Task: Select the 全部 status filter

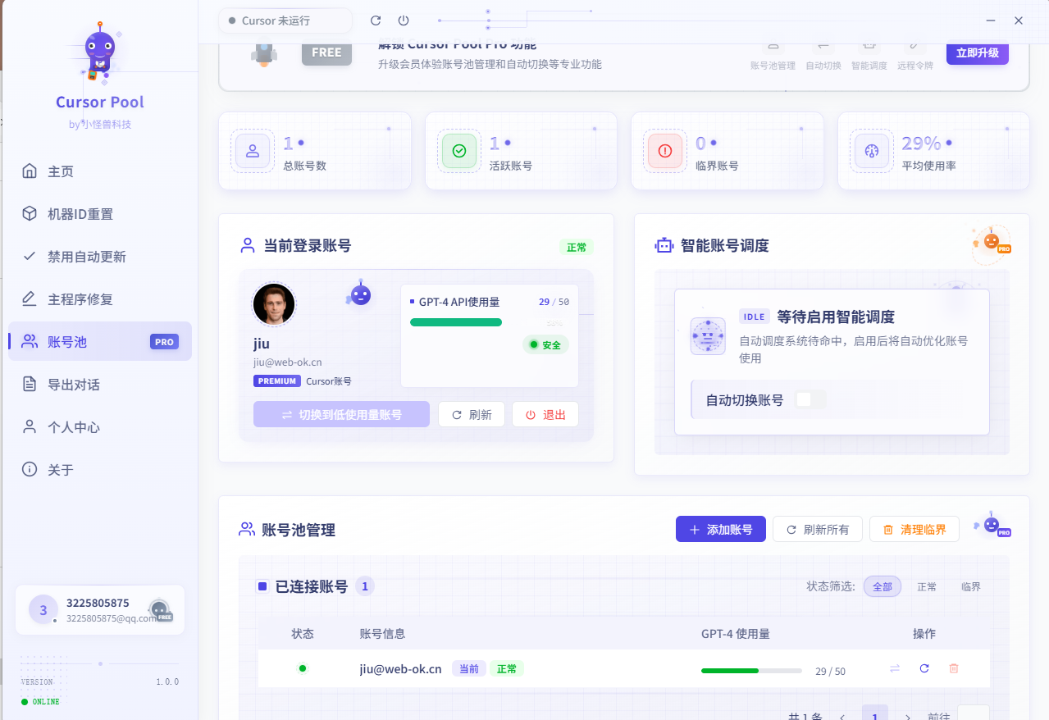Action: click(x=883, y=586)
